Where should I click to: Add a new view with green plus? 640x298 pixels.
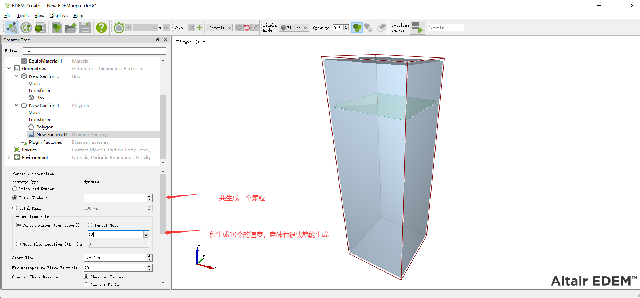pos(200,28)
